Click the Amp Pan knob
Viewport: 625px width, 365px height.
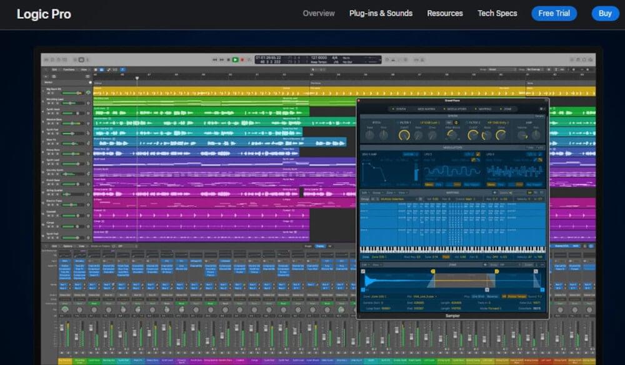tap(536, 135)
